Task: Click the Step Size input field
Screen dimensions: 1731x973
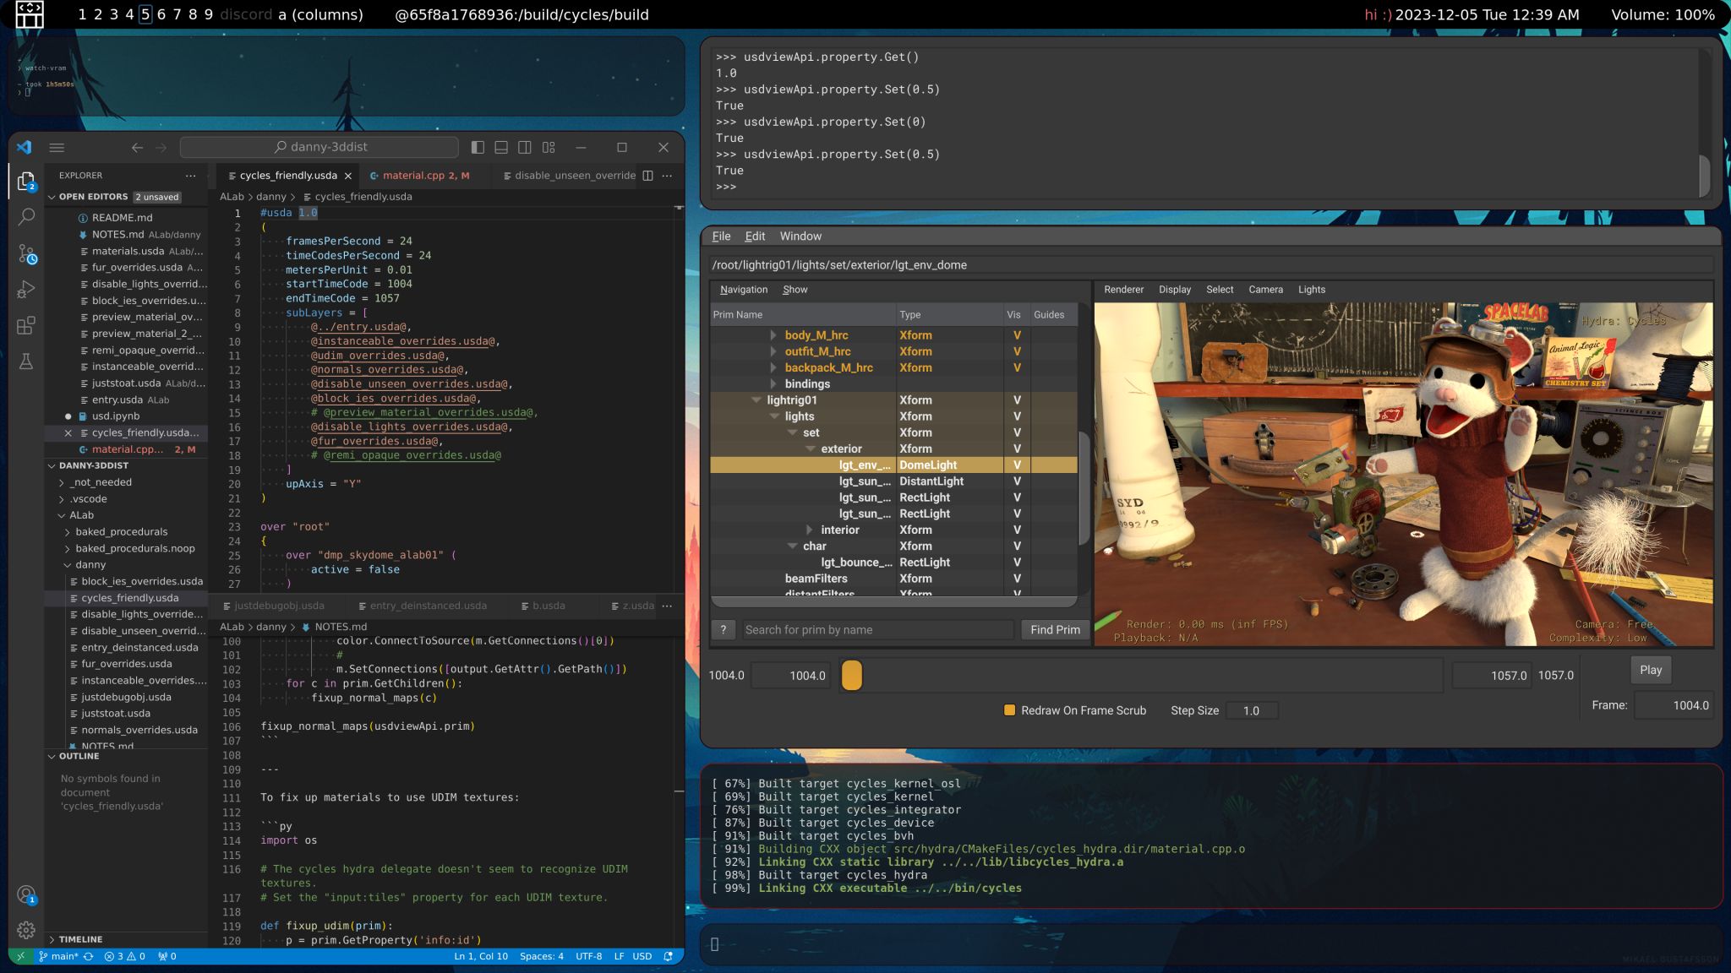Action: [x=1251, y=710]
